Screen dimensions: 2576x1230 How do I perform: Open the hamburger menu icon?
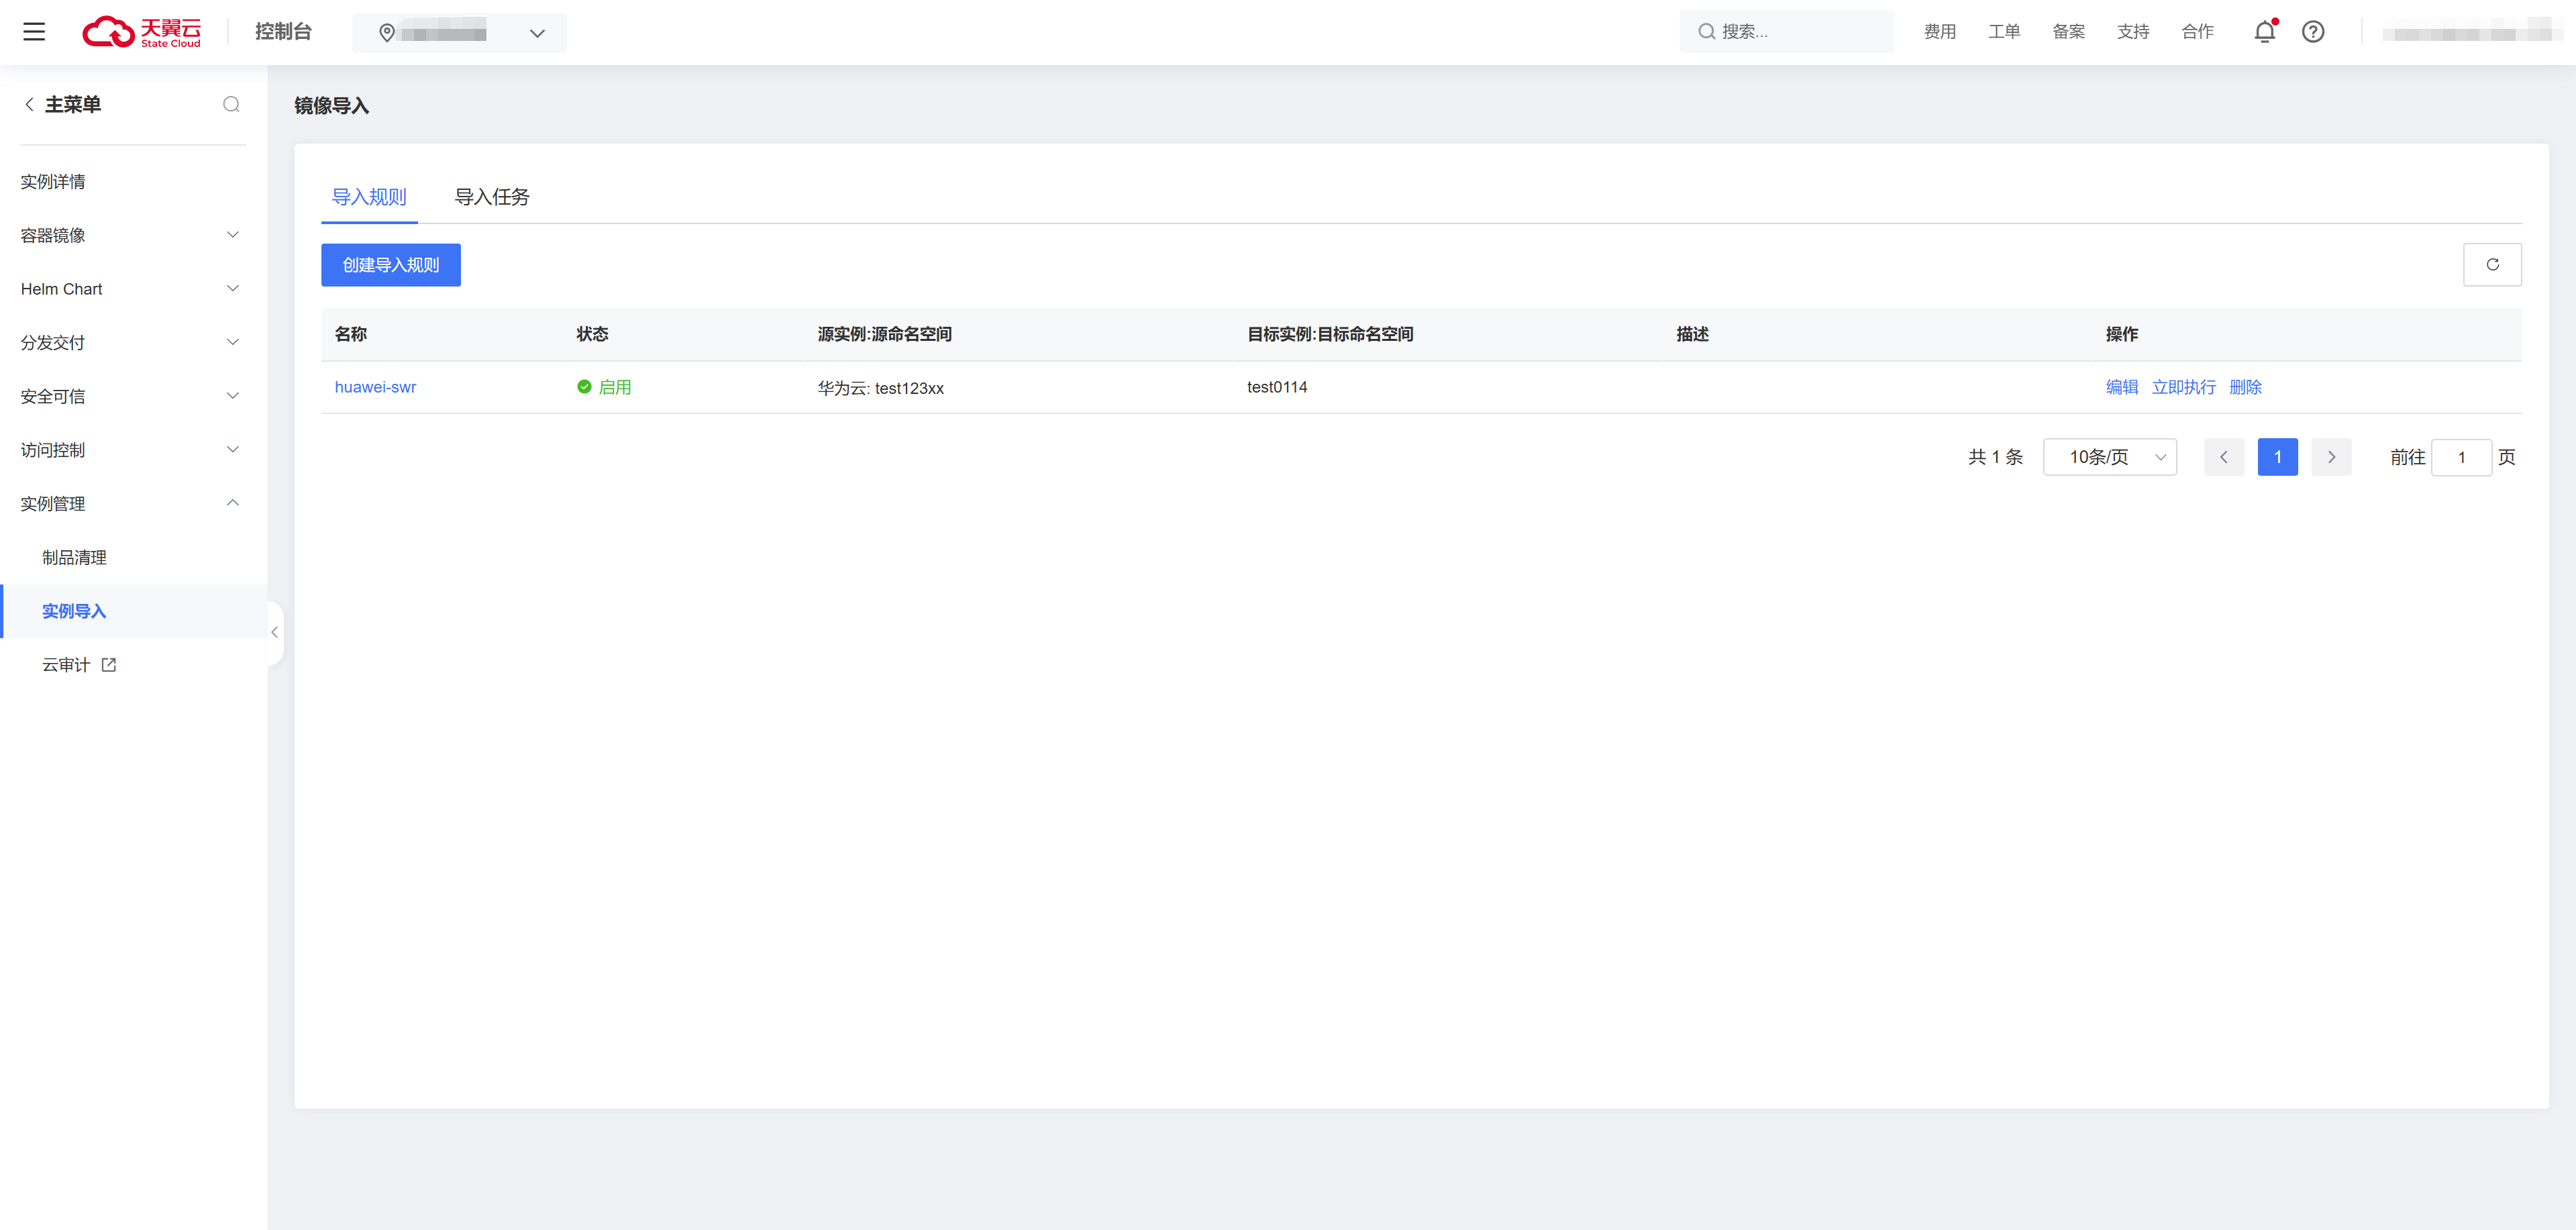[34, 32]
